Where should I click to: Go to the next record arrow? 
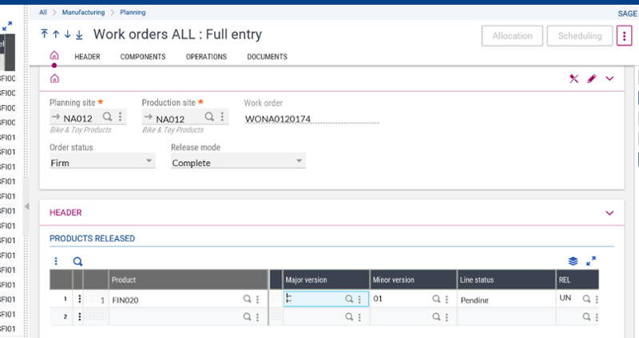coord(67,35)
